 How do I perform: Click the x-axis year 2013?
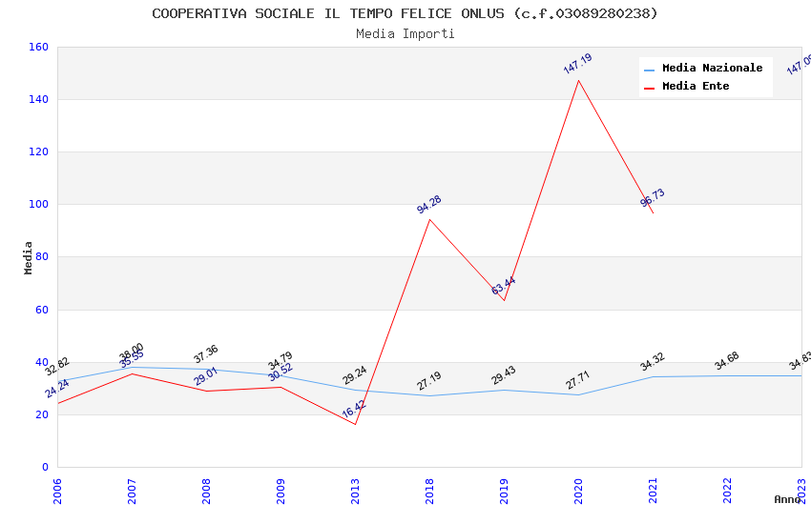pos(355,492)
